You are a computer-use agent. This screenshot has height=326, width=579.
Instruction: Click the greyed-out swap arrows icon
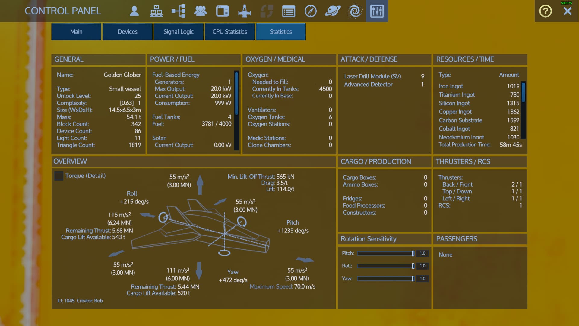[x=267, y=11]
